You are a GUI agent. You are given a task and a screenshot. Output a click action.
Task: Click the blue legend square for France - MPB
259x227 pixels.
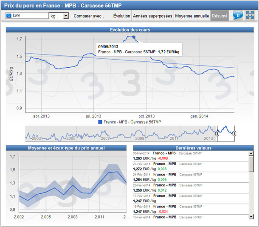tap(100, 122)
